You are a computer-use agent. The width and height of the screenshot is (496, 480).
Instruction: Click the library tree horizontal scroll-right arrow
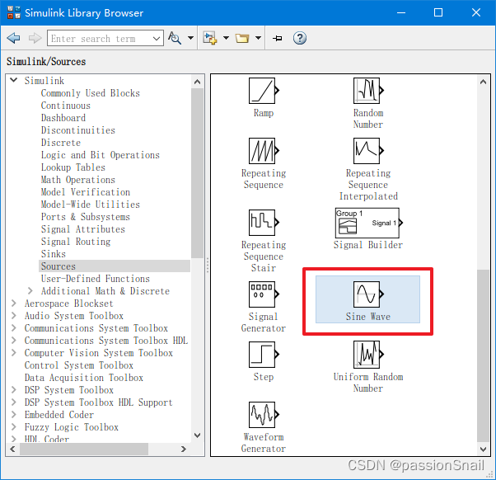184,449
